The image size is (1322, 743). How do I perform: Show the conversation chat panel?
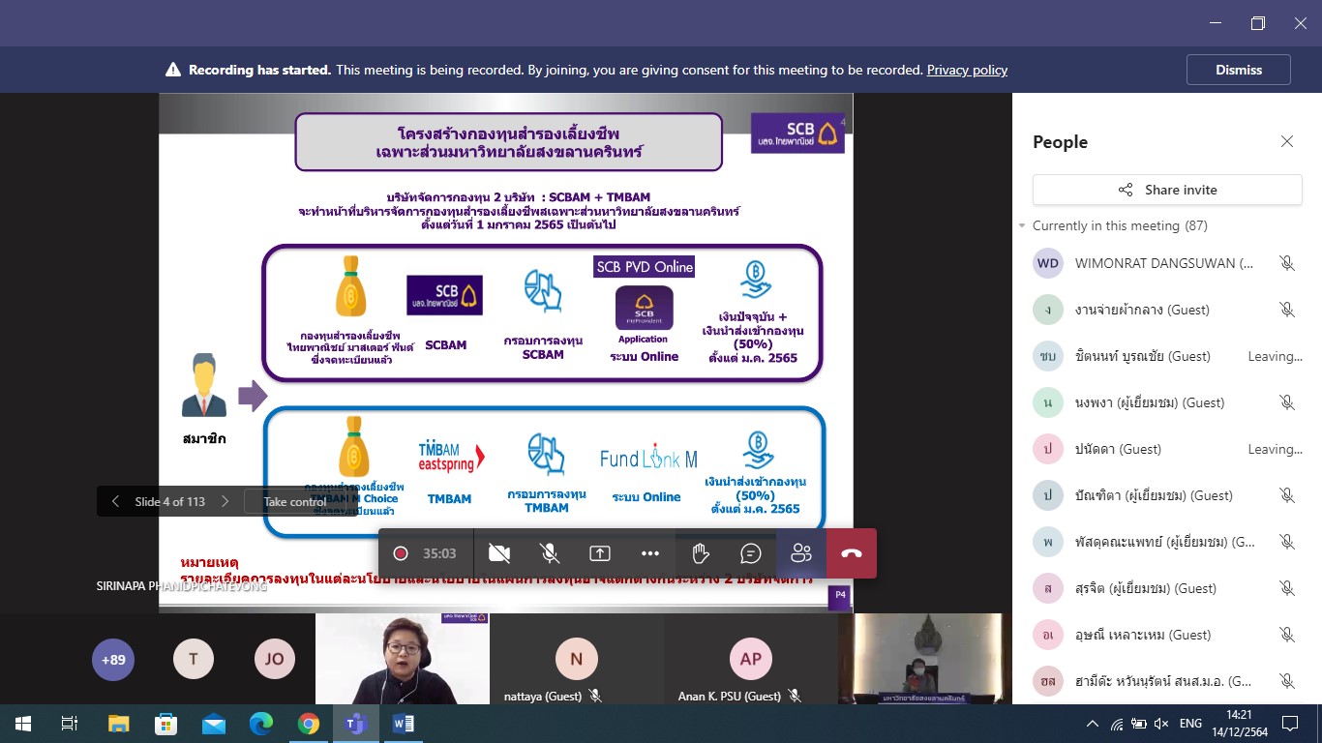(x=751, y=553)
